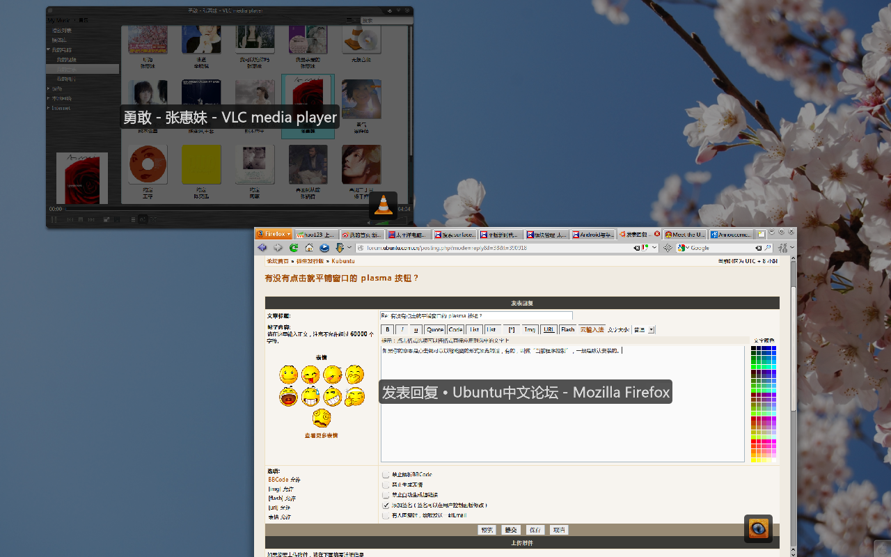Apply bold with B BBCode button
891x557 pixels.
(388, 329)
